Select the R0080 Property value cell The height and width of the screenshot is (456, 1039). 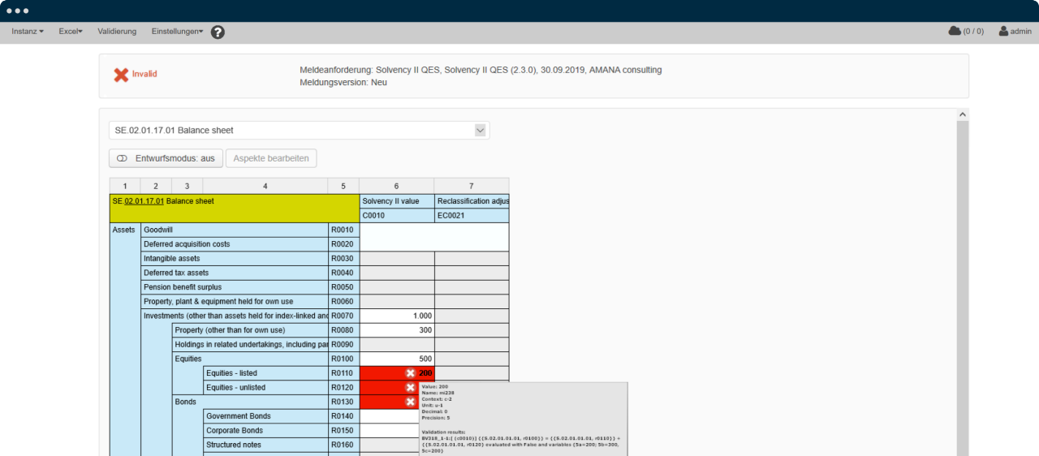coord(396,330)
